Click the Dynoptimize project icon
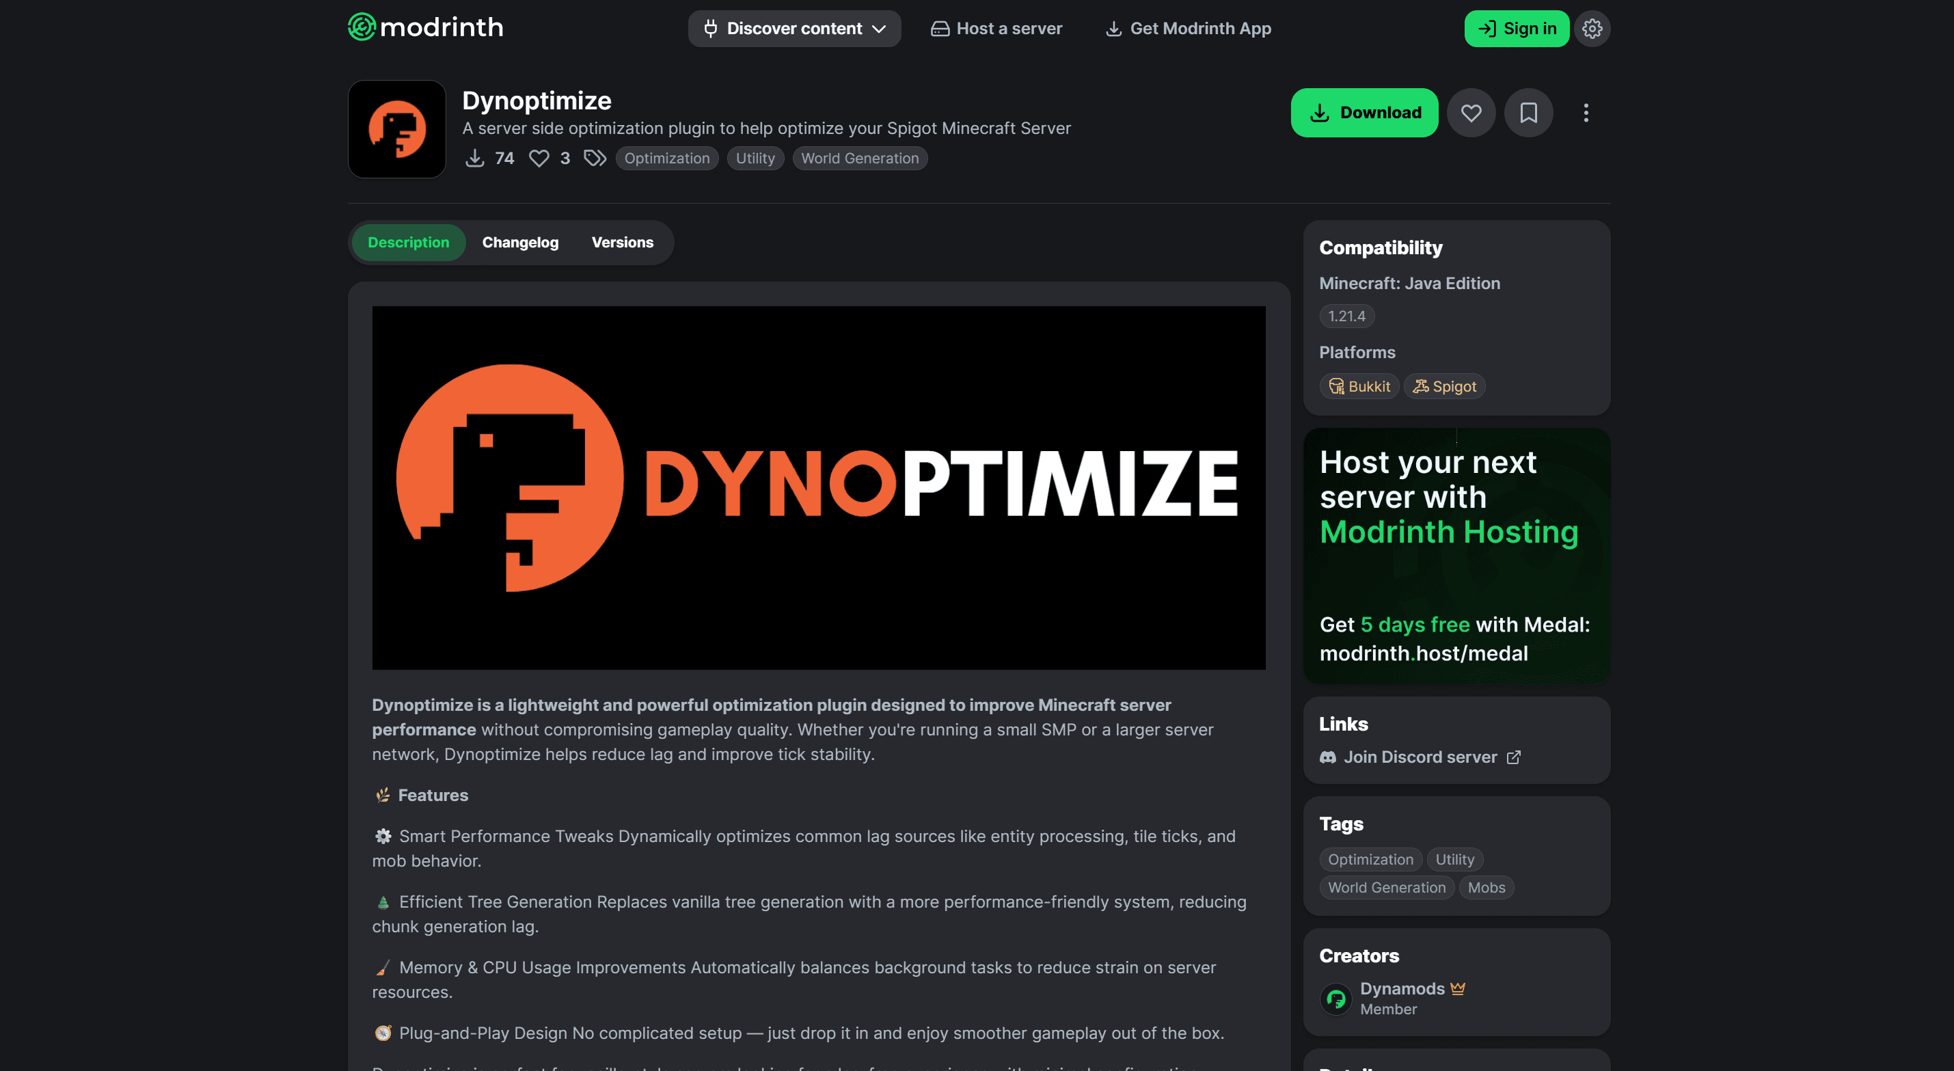 396,129
